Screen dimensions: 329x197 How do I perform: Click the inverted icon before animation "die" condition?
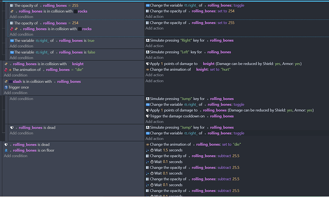pyautogui.click(x=6, y=69)
